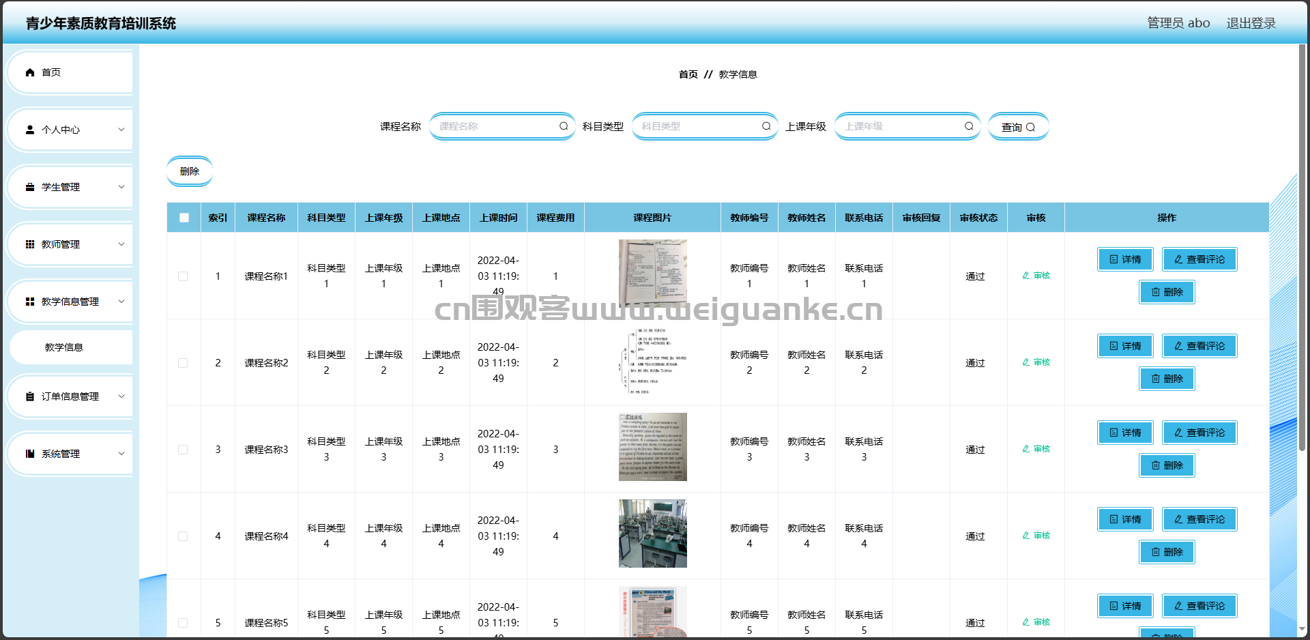The image size is (1310, 640).
Task: Toggle the select-all checkbox in table header
Action: [x=184, y=218]
